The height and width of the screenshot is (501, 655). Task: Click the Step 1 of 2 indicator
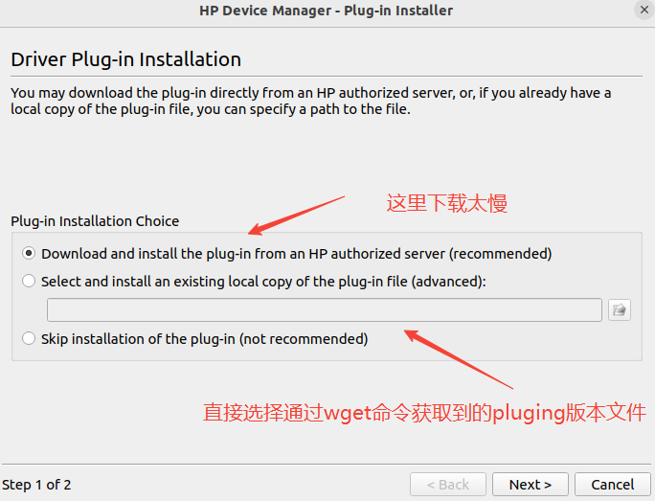[37, 485]
